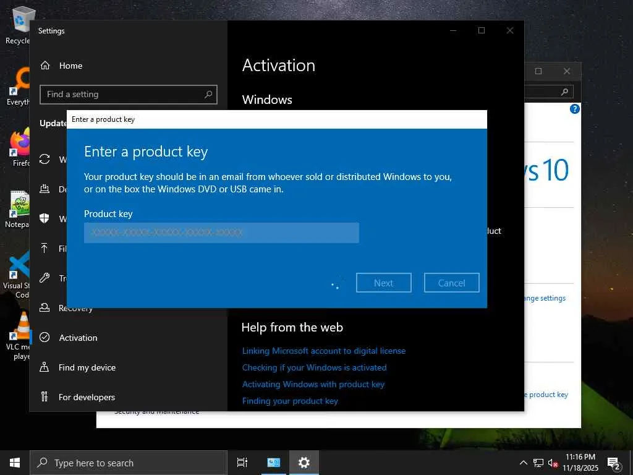The width and height of the screenshot is (633, 475).
Task: Open the notification center icon
Action: click(614, 464)
